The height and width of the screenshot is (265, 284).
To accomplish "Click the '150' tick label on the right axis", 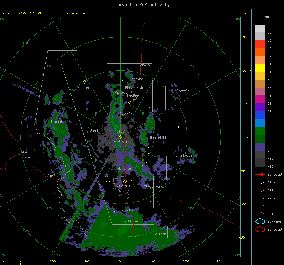I will 244,37.
